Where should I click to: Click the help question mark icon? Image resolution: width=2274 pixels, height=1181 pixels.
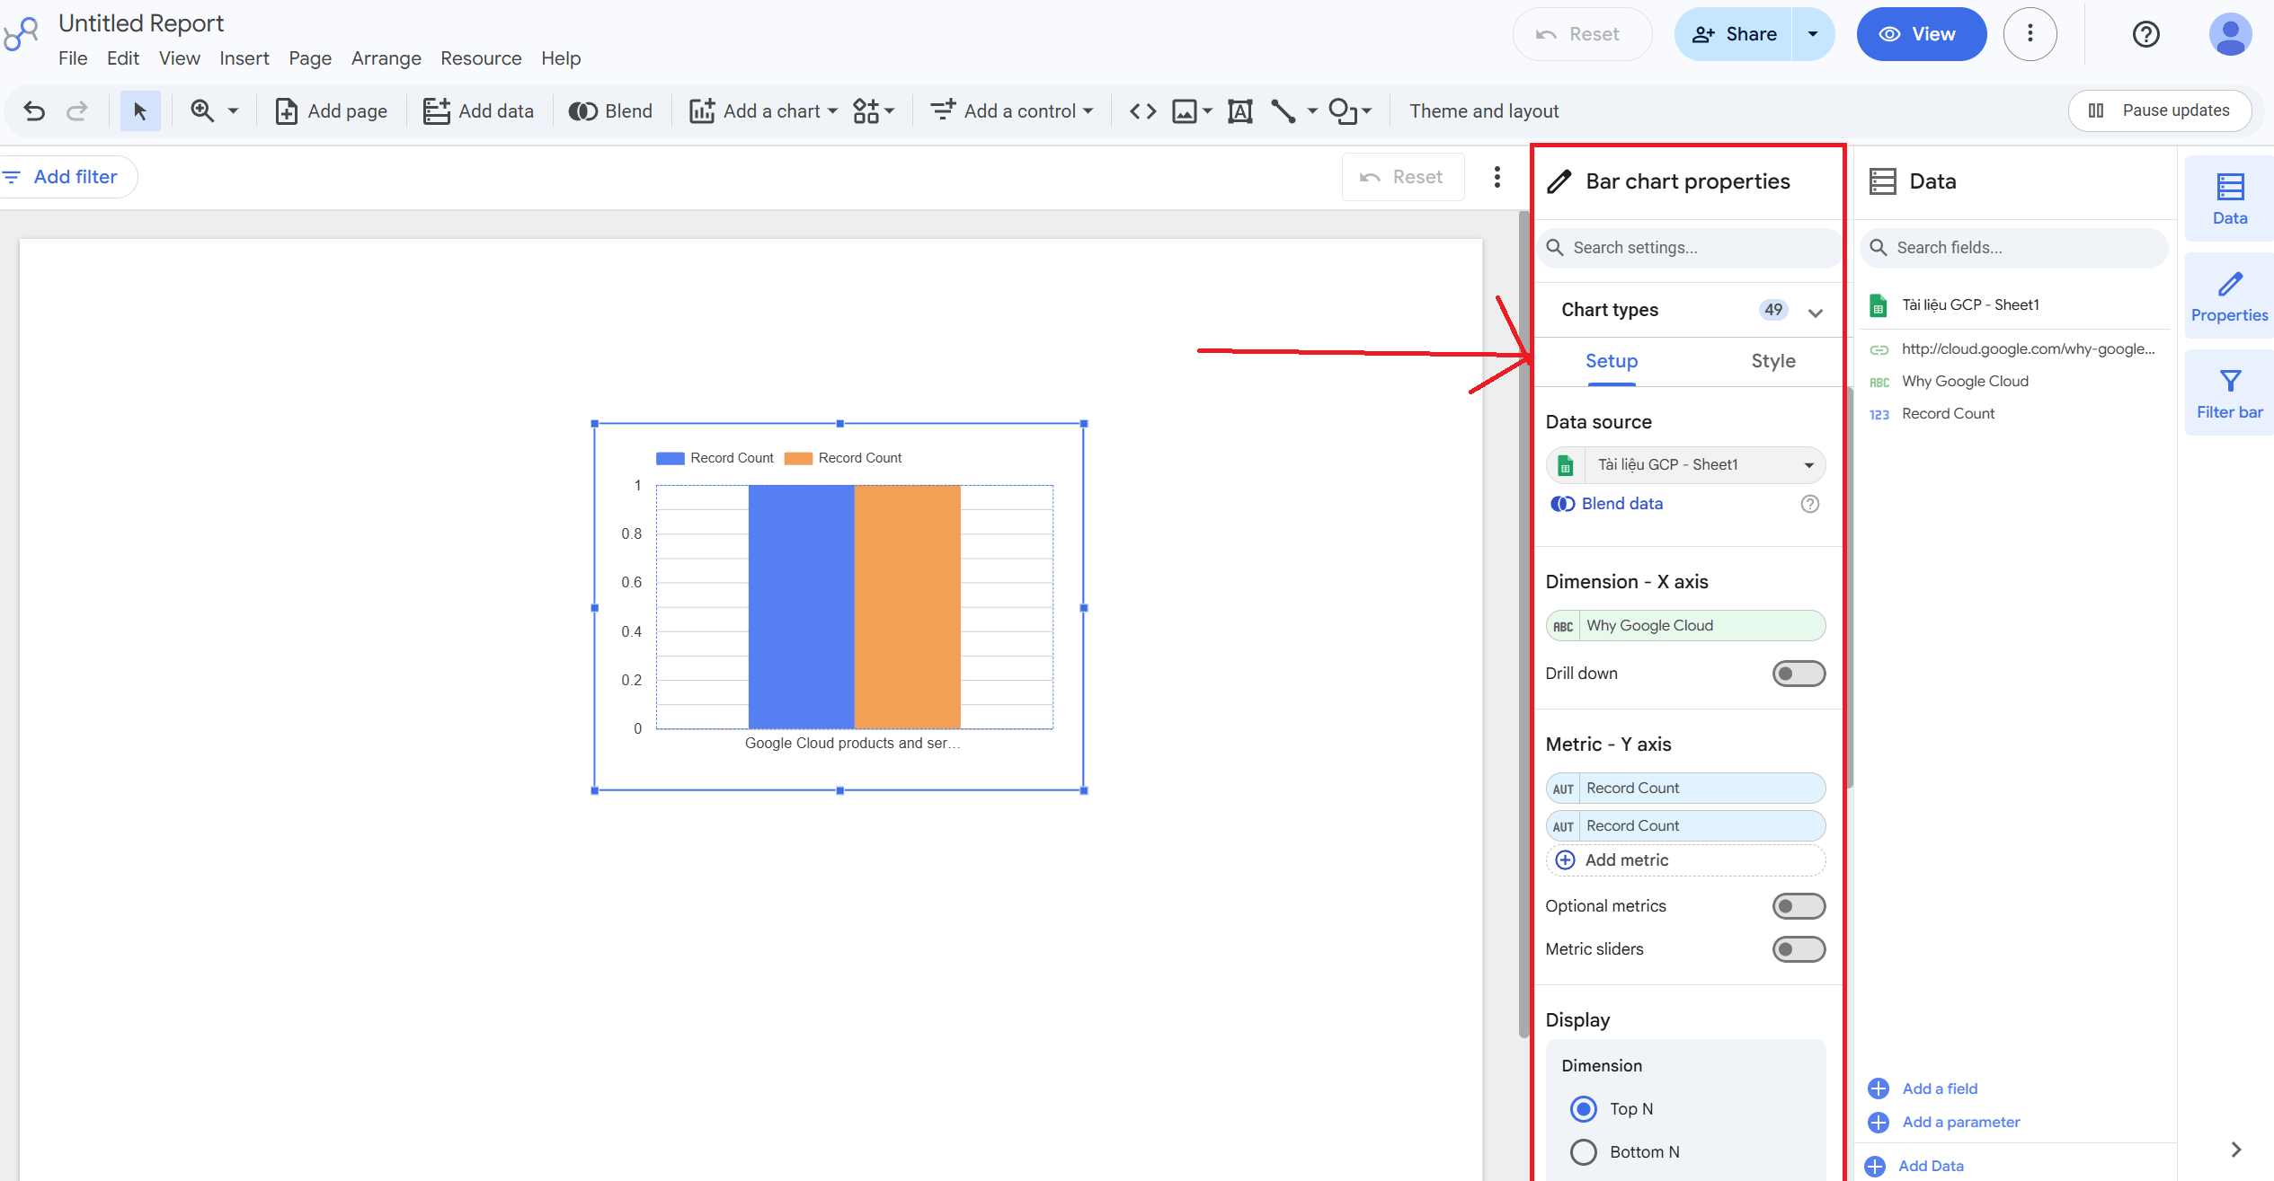pyautogui.click(x=2145, y=34)
